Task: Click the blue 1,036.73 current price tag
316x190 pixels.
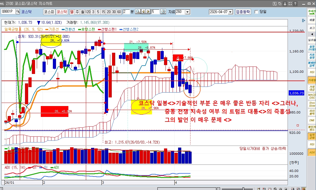Action: tap(296, 93)
